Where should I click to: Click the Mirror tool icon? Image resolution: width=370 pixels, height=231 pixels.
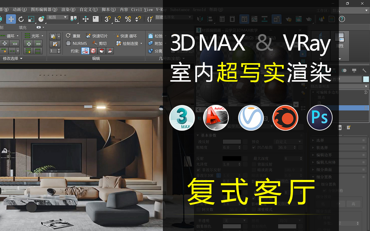click(200, 19)
